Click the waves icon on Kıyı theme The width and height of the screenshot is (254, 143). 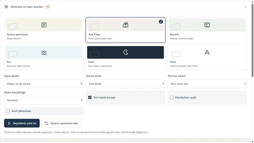point(44,53)
